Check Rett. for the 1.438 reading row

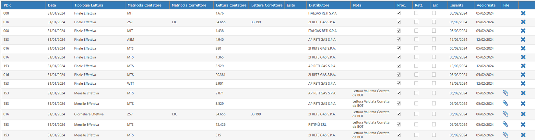[x=416, y=31]
